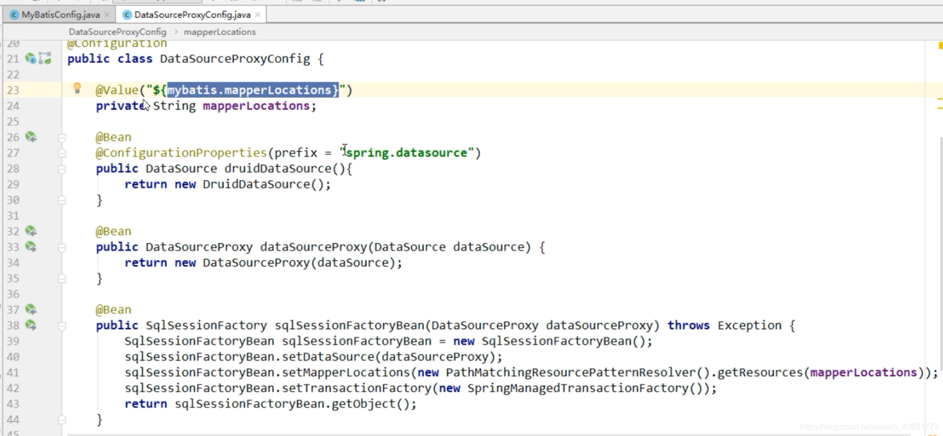The image size is (943, 436).
Task: Click the yellow inspection status indicator
Action: [x=940, y=46]
